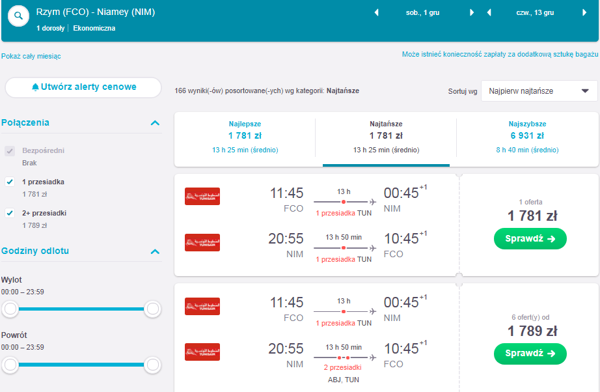Viewport: 600px width, 392px height.
Task: Click Tunisair logo of second offer return flight
Action: click(202, 352)
